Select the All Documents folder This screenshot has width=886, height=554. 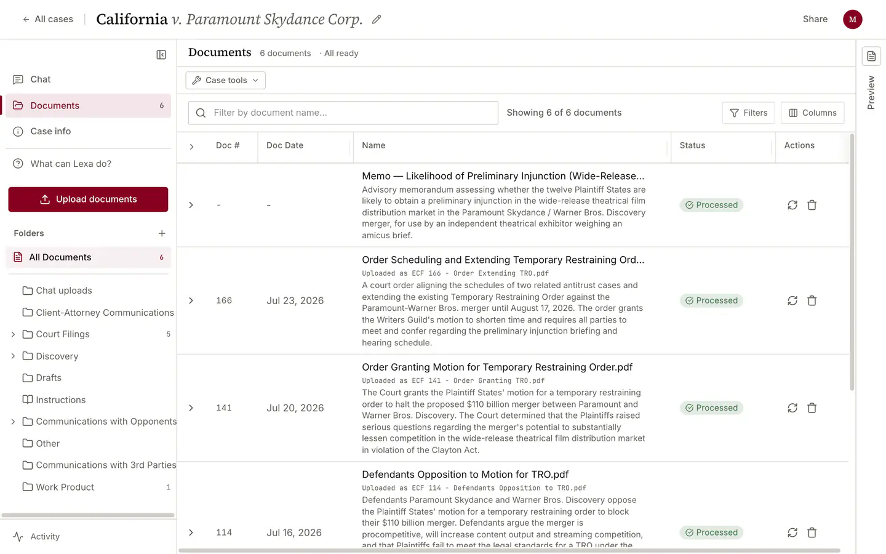coord(88,257)
